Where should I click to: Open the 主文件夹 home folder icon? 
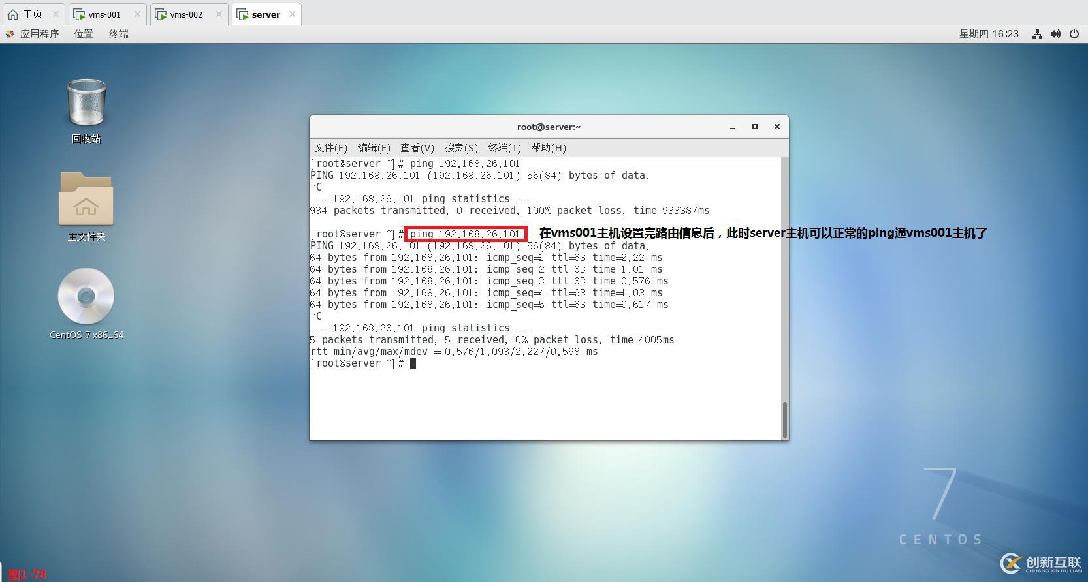[x=86, y=199]
